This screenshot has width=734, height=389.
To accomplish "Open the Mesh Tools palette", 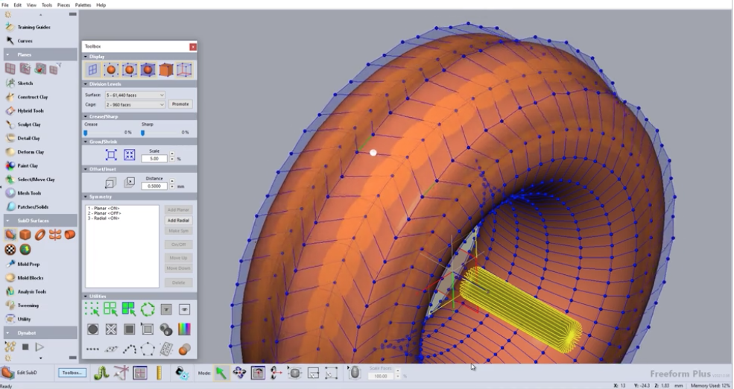I will pos(29,193).
